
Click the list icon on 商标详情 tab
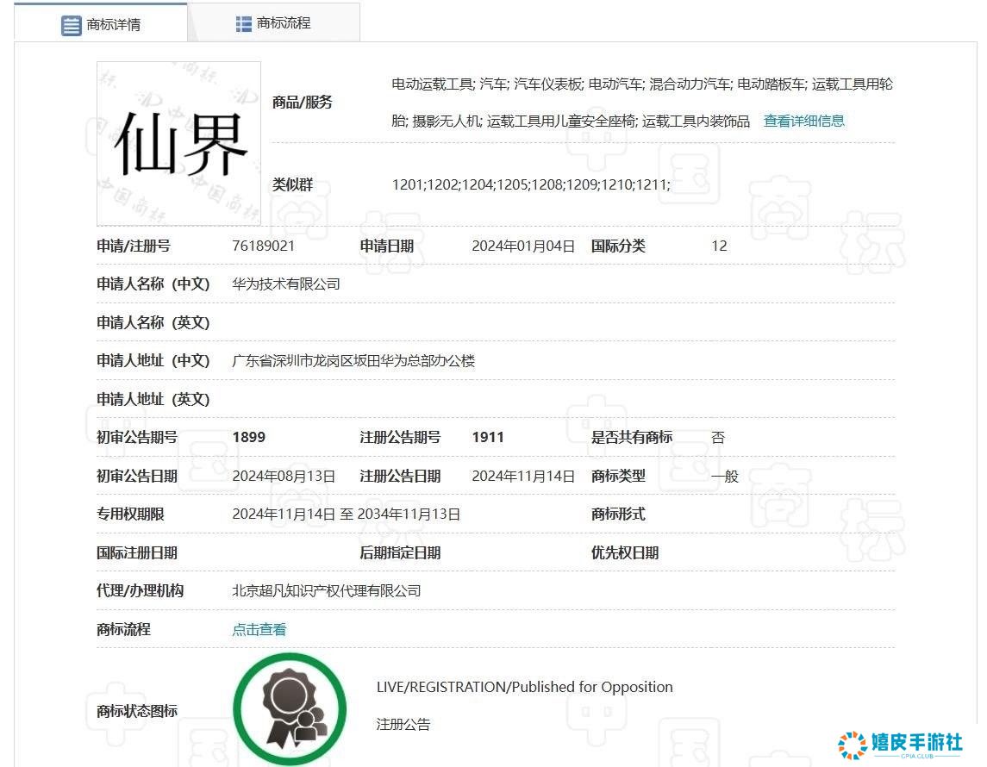72,25
